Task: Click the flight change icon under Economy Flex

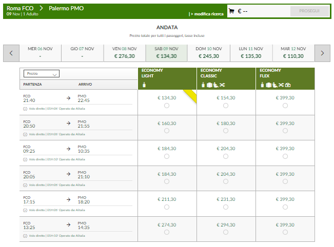Action: click(281, 85)
